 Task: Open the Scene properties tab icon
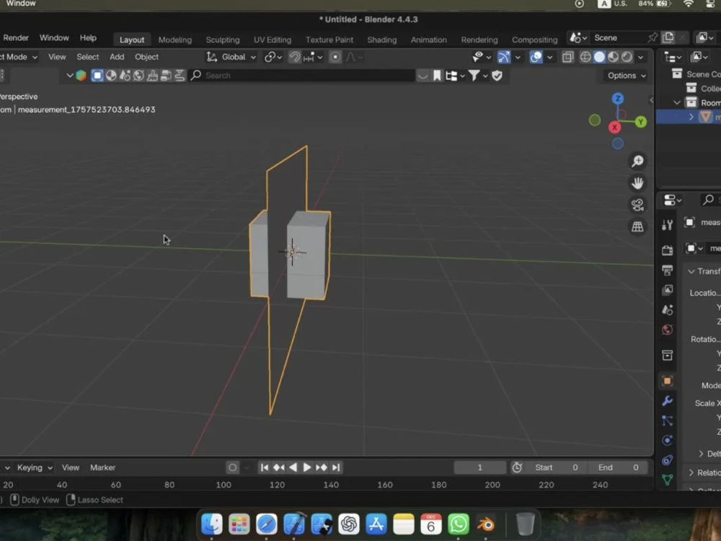coord(667,310)
